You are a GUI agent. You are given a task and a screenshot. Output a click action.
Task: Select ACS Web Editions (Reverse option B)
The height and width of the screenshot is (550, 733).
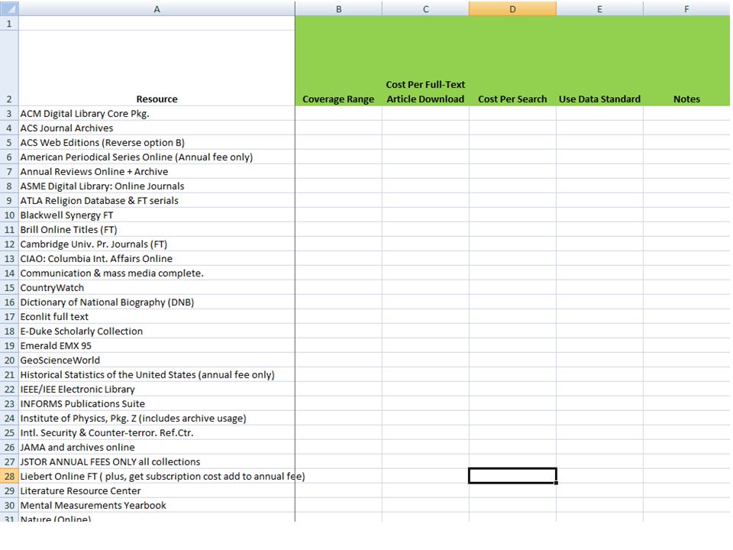click(x=157, y=143)
